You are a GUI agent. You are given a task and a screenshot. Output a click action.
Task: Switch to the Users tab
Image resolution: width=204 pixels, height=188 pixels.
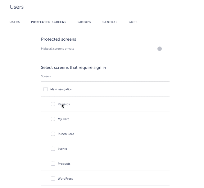tap(15, 22)
